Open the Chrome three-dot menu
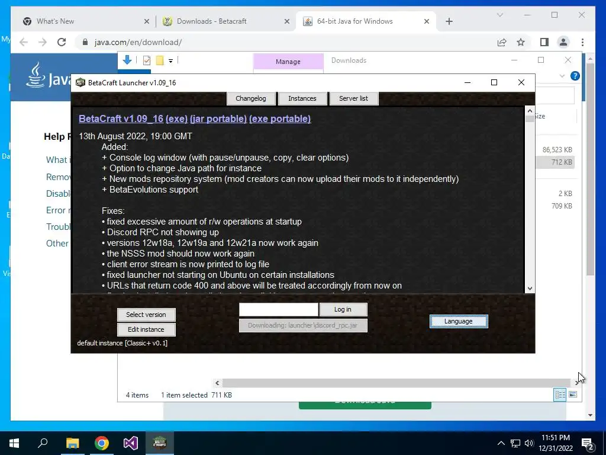Viewport: 606px width, 455px height. point(582,42)
